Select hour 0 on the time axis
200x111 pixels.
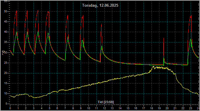10,108
